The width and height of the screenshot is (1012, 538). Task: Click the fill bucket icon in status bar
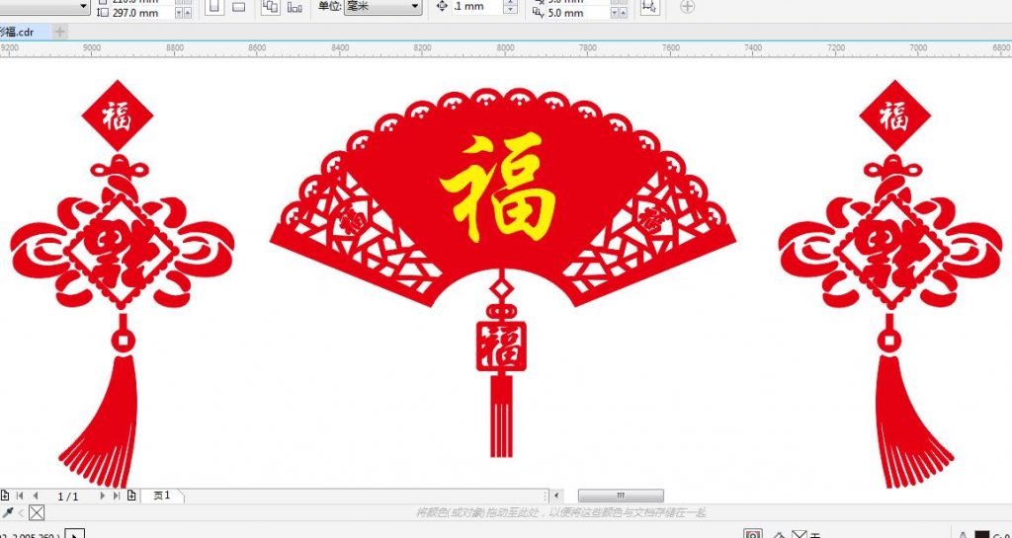coord(780,535)
